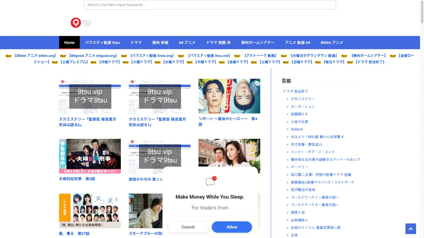The width and height of the screenshot is (424, 238).
Task: Open post title 篠宮葉月 死体は語る2
Action: coord(88,122)
